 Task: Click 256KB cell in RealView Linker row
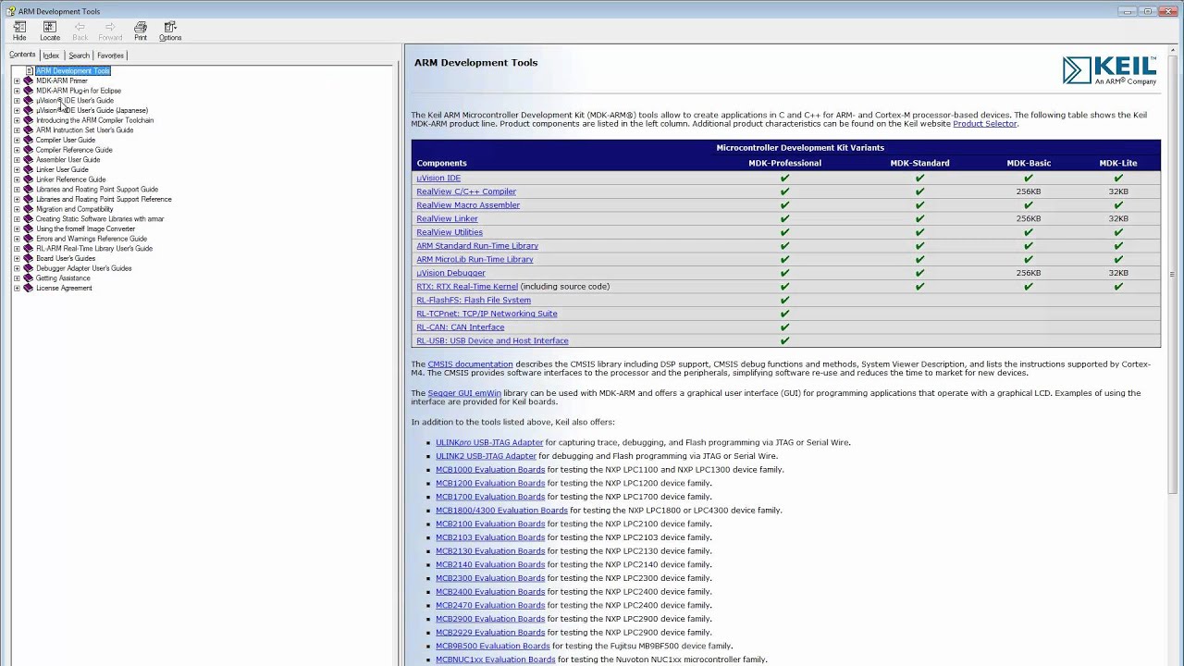pos(1029,218)
